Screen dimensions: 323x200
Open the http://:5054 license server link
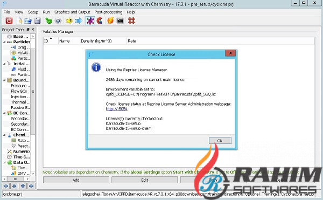(x=117, y=109)
